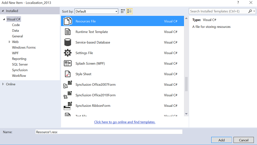
Task: Click the template list scrollbar thumb
Action: point(186,84)
